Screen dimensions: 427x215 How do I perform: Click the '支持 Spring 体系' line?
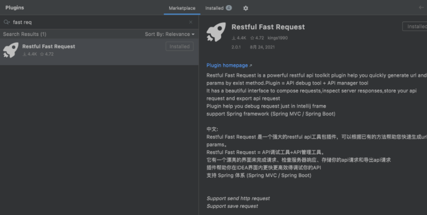pyautogui.click(x=259, y=175)
